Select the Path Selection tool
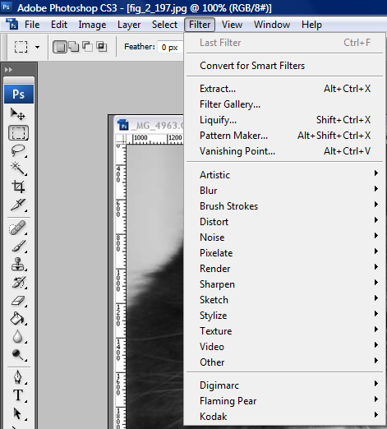Screen dimensions: 387x429 pos(17,413)
